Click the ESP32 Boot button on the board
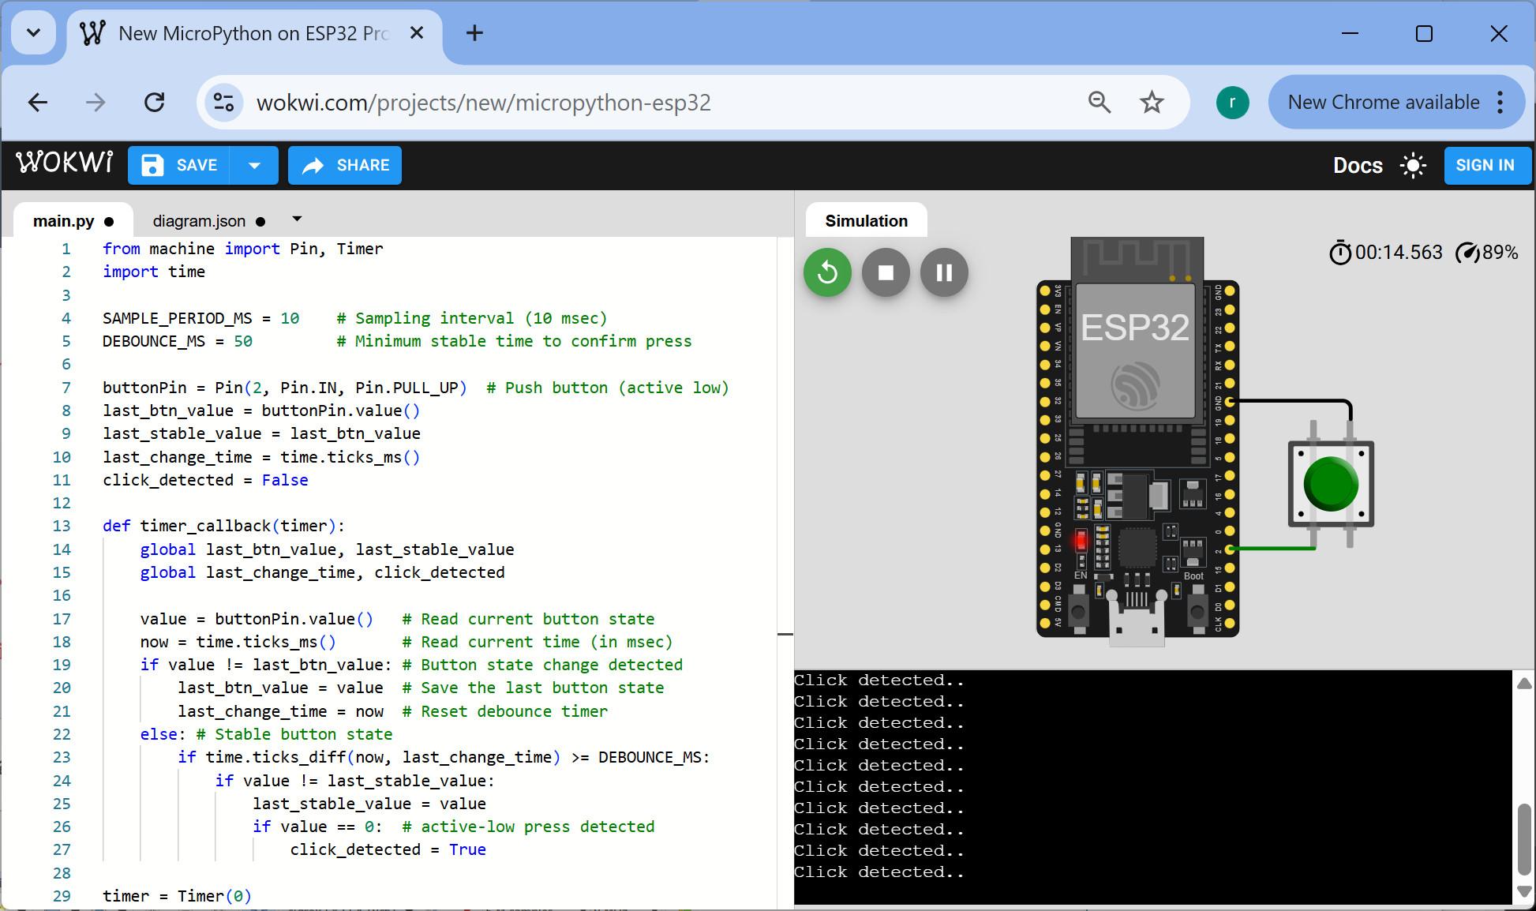 click(x=1197, y=610)
